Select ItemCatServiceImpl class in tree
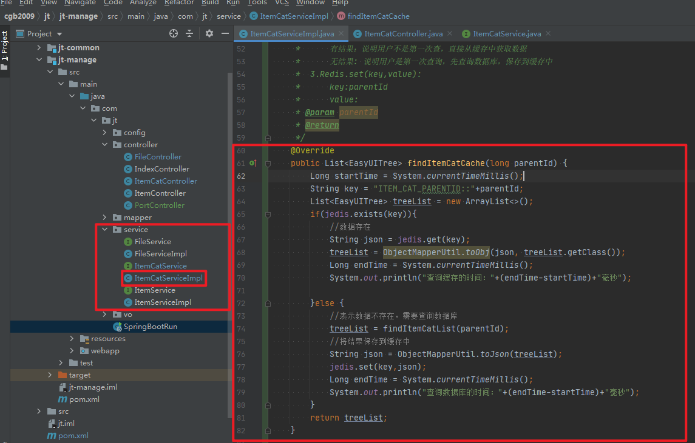Screen dimensions: 695x443 168,278
